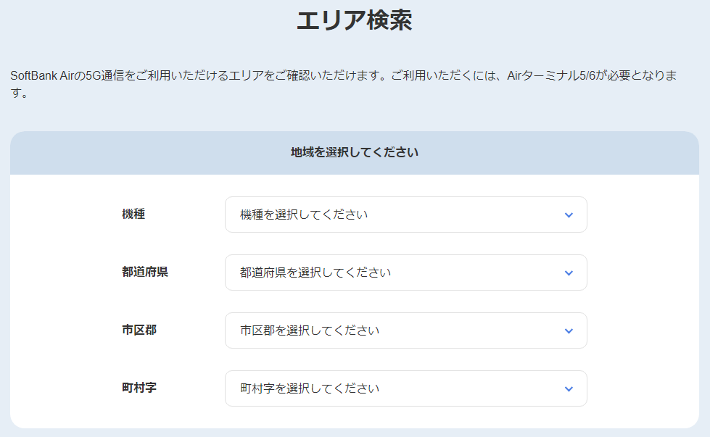Click the 都道府県を選択してください placeholder text

point(315,272)
